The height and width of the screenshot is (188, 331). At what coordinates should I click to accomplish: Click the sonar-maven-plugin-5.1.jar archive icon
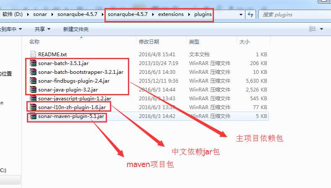coord(33,116)
